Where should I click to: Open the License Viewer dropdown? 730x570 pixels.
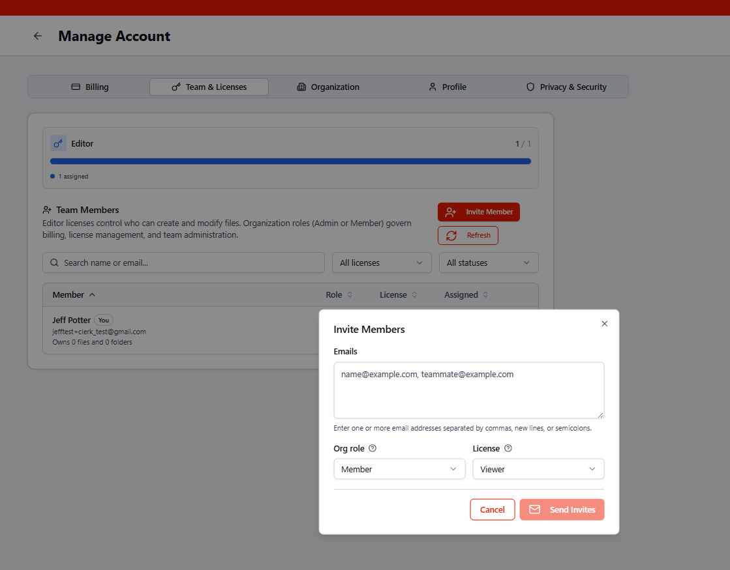pos(538,469)
